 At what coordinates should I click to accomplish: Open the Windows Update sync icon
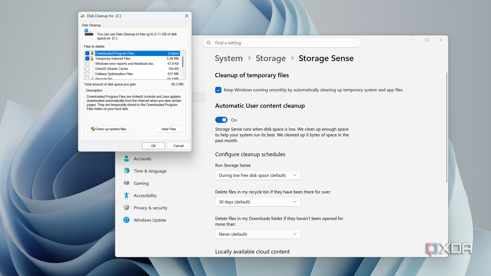(x=126, y=220)
